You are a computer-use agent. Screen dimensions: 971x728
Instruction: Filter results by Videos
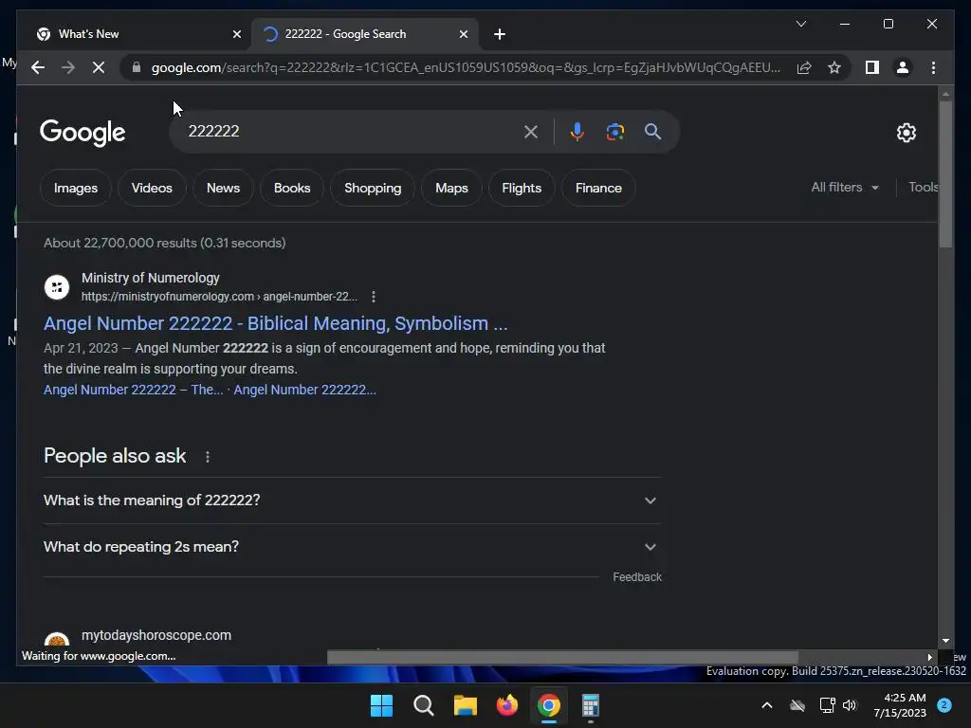click(152, 188)
